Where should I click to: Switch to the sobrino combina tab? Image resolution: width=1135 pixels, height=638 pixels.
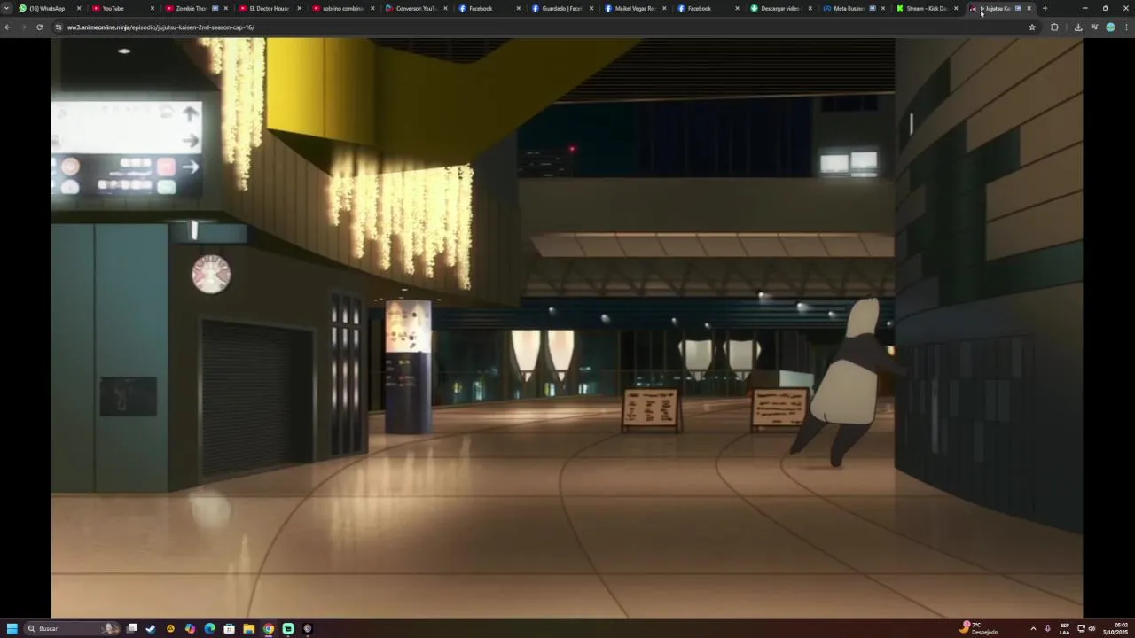[342, 8]
